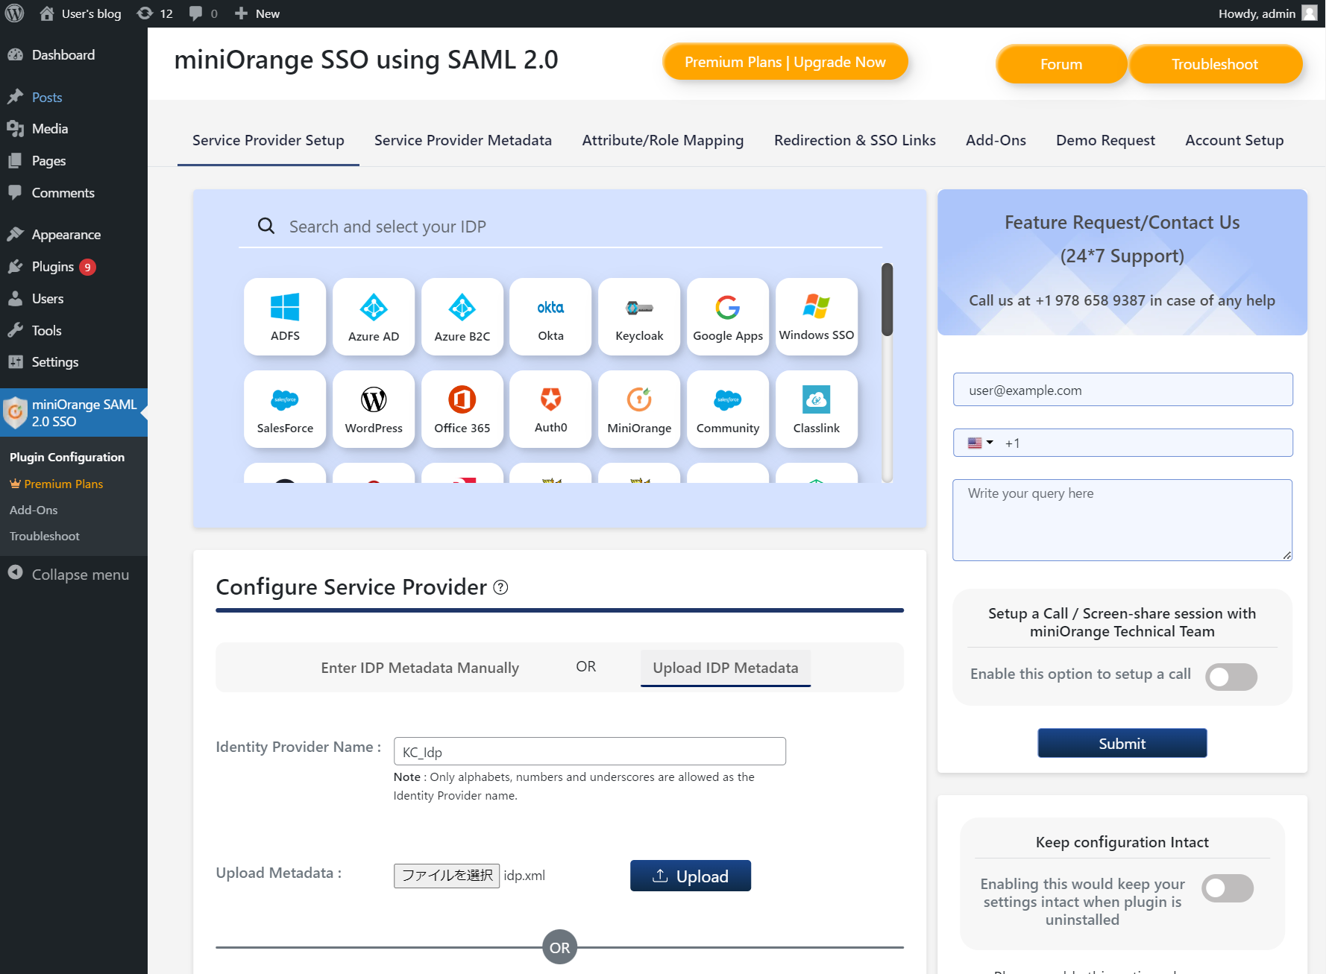The image size is (1326, 974).
Task: Open the Howdy, admin account menu
Action: 1267,13
